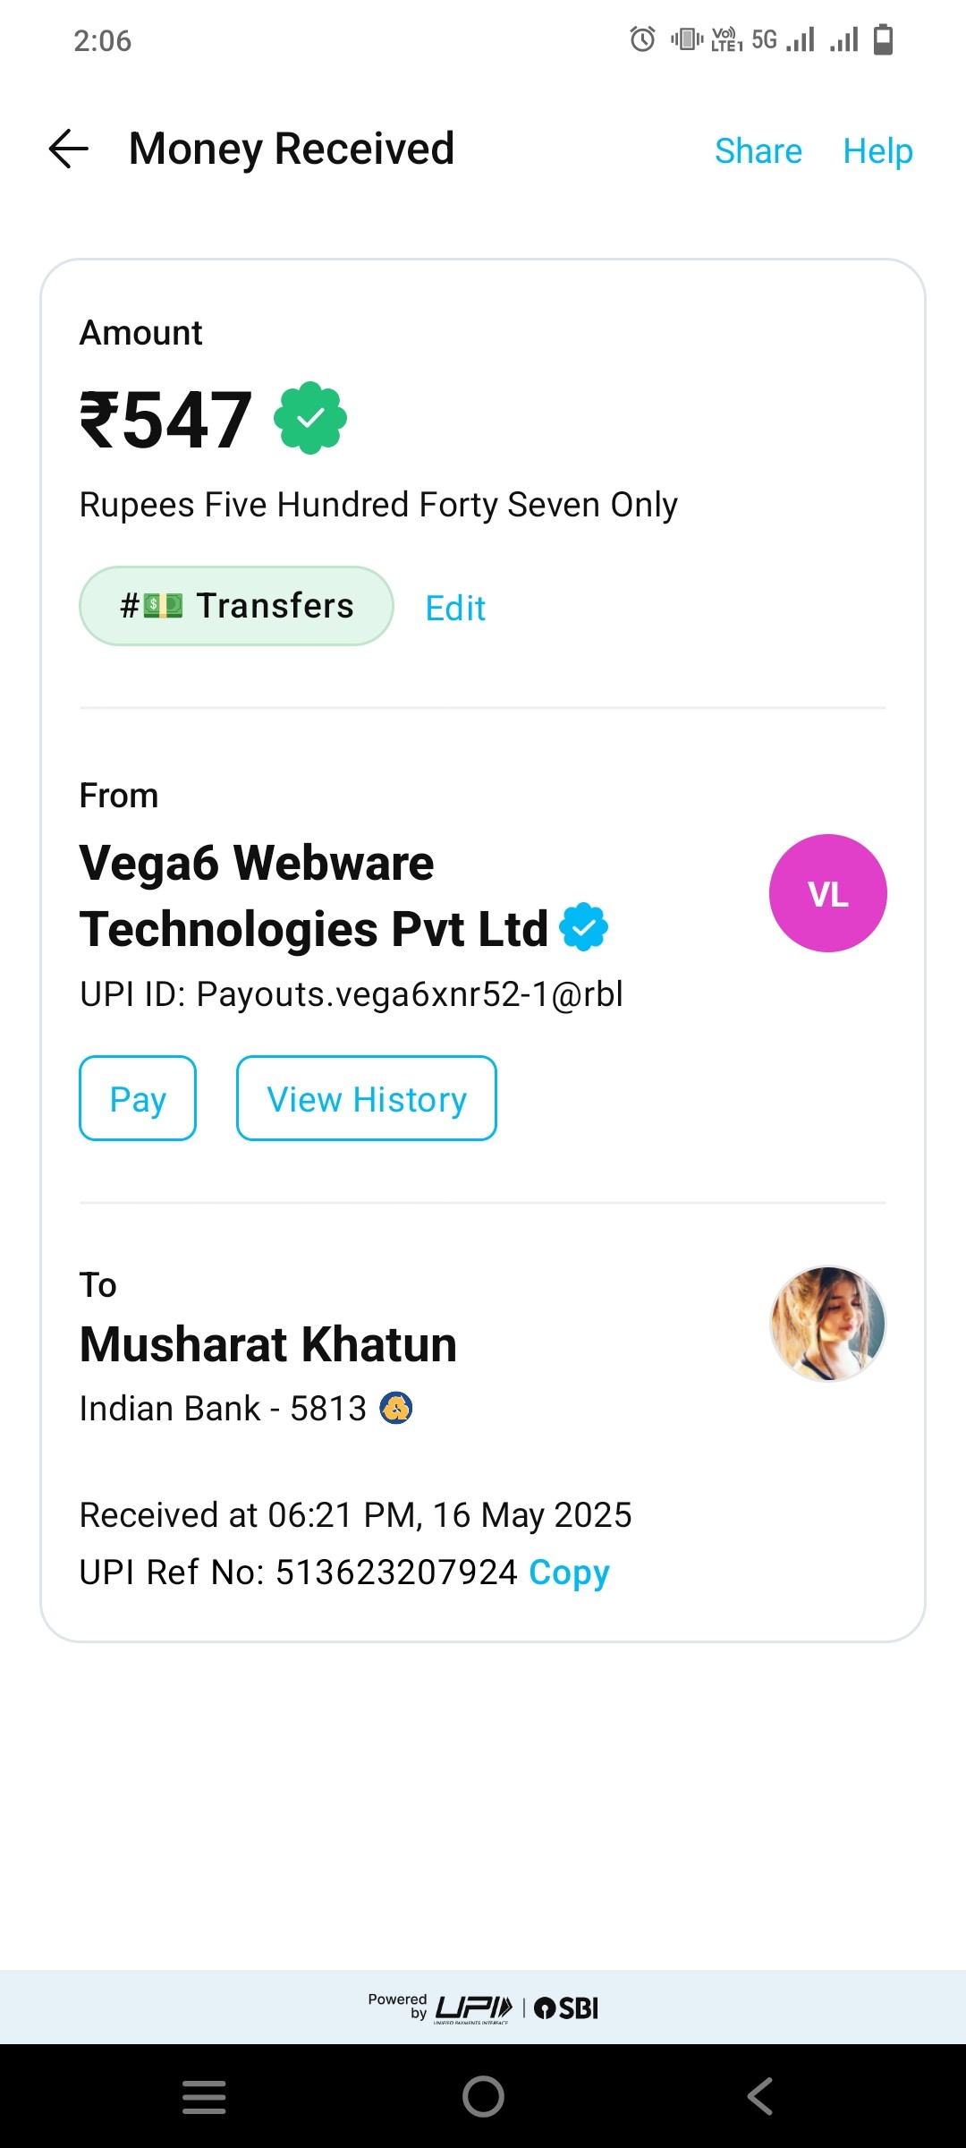
Task: Edit the Transfers category tag
Action: (455, 609)
